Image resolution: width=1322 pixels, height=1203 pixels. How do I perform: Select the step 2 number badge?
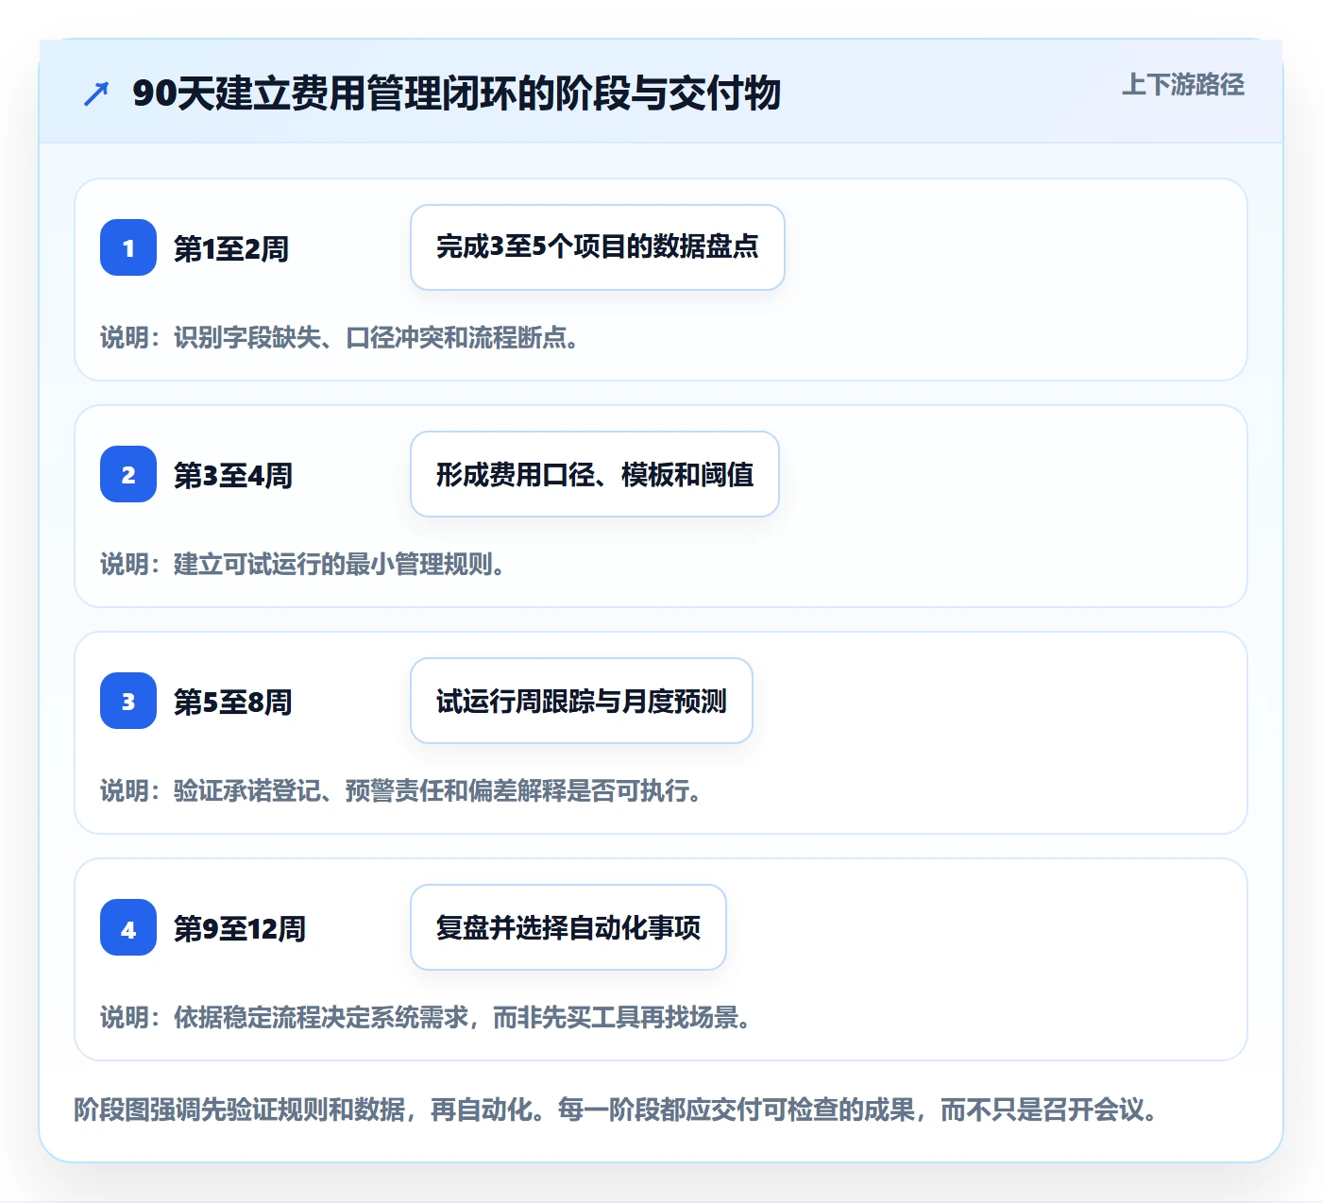click(128, 474)
